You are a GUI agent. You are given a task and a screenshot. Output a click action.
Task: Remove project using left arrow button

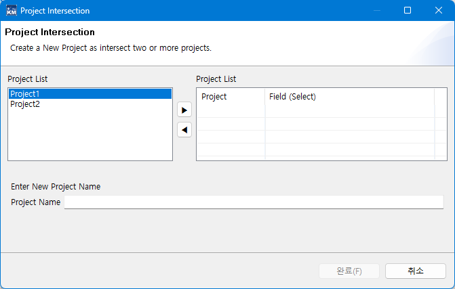click(x=184, y=130)
